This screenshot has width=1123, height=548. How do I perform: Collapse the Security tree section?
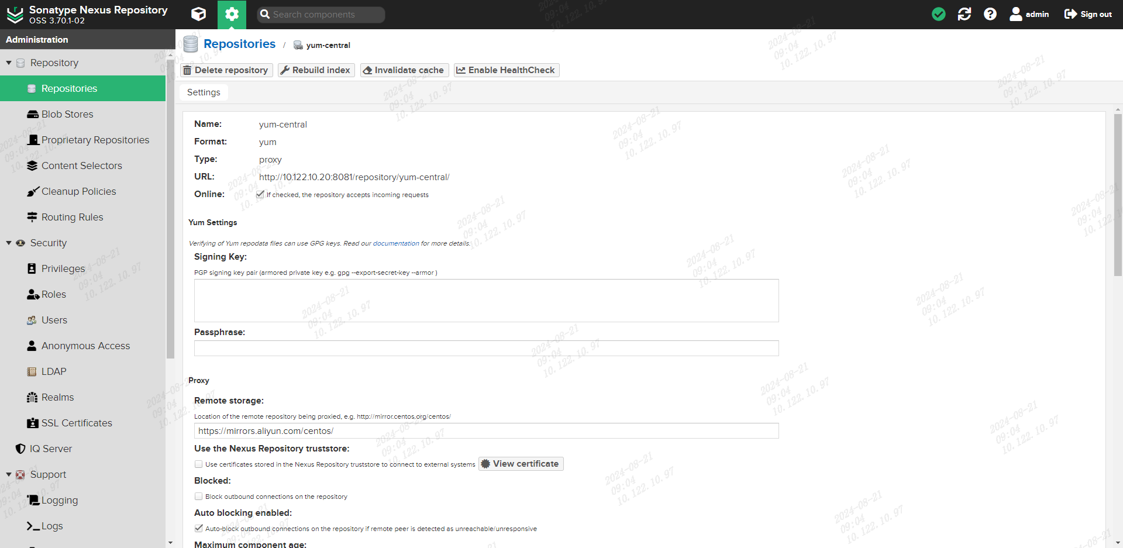9,243
